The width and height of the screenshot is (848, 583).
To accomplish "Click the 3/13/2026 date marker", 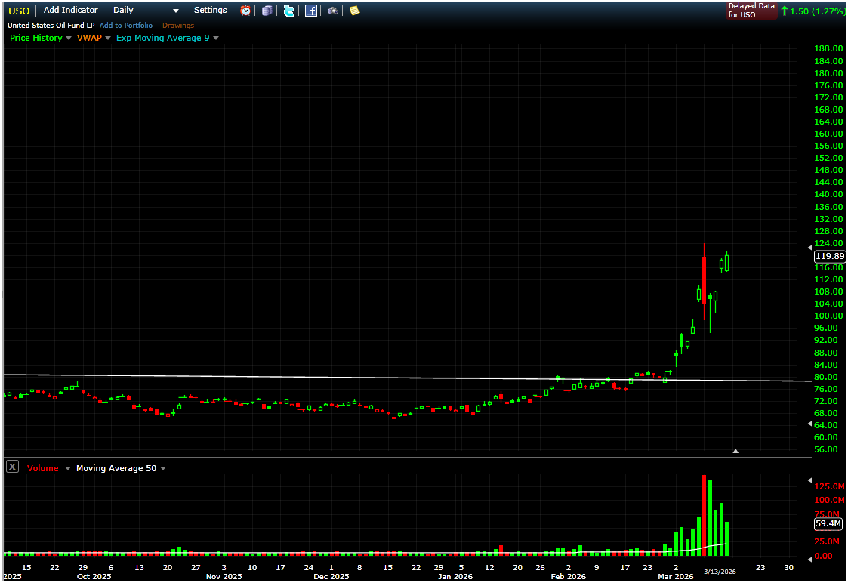I will tap(720, 572).
